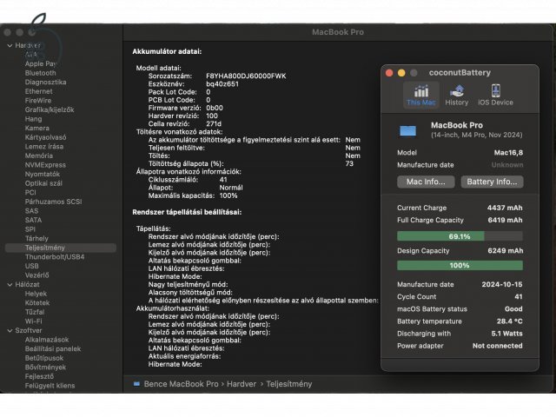Click serial number F8YHA800DJ60000FWK
This screenshot has height=417, width=556.
click(x=246, y=76)
